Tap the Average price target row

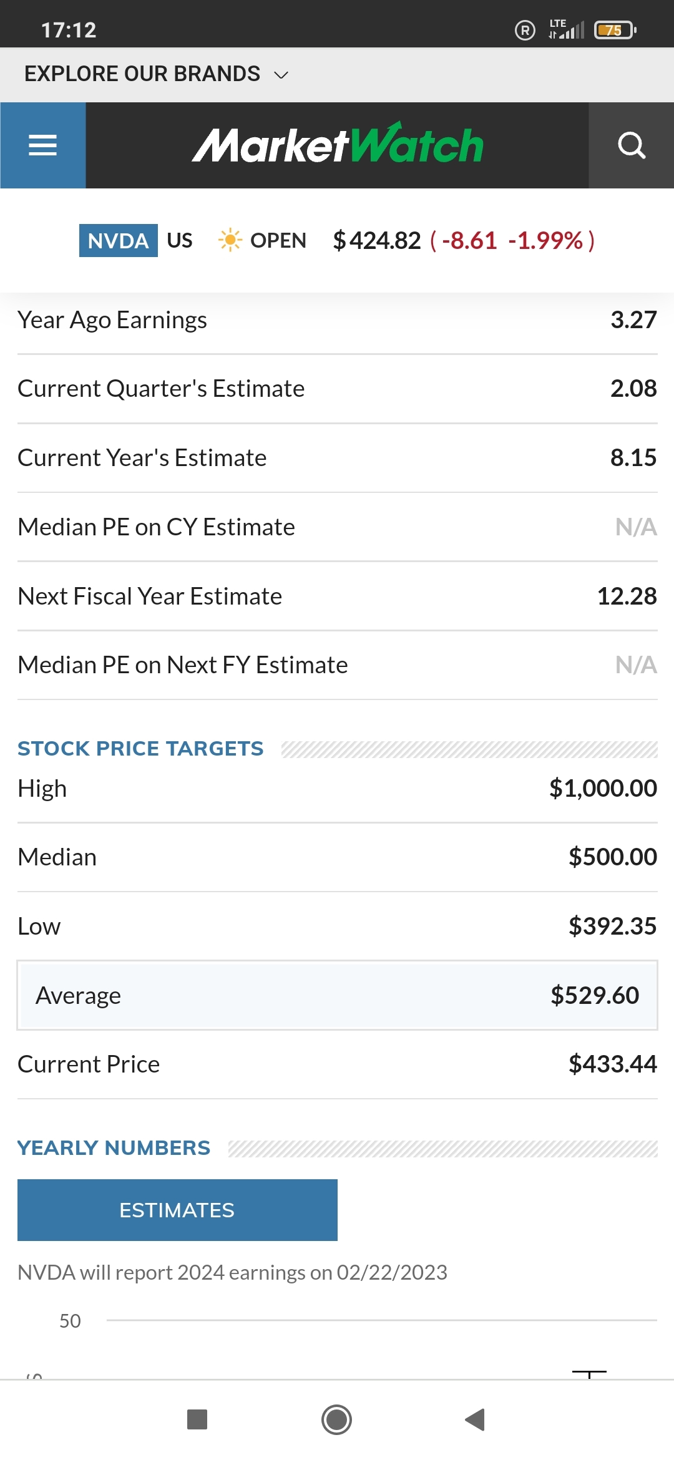click(337, 995)
